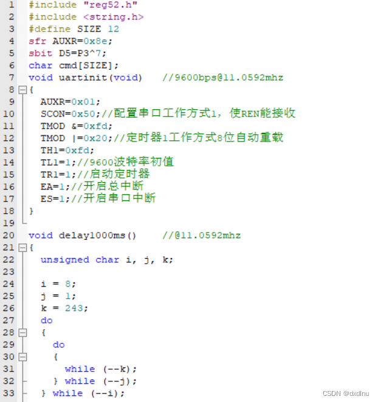Click the do keyword on line 27
378x402 pixels.
pyautogui.click(x=47, y=321)
